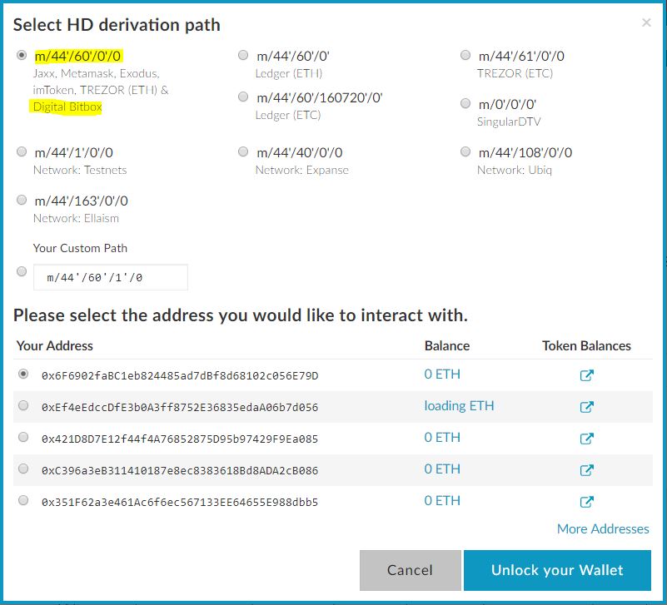Click address text 0x421D8D7E12f44f4A76852875D95b97429F9Ea085

coord(180,439)
